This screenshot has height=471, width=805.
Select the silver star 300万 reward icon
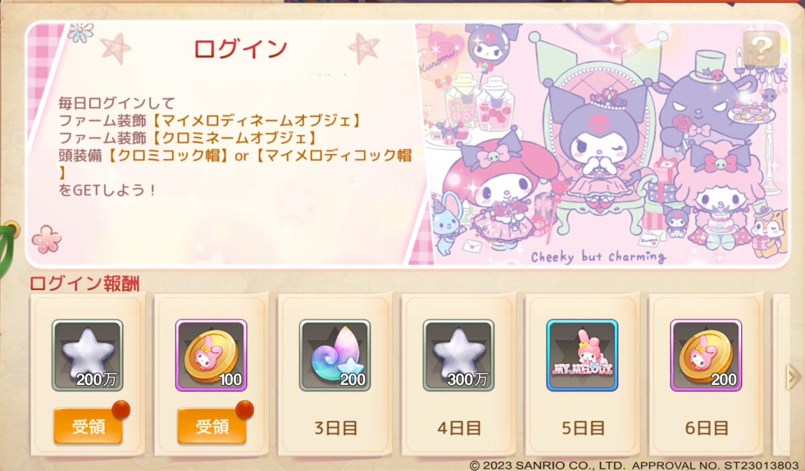pos(459,355)
